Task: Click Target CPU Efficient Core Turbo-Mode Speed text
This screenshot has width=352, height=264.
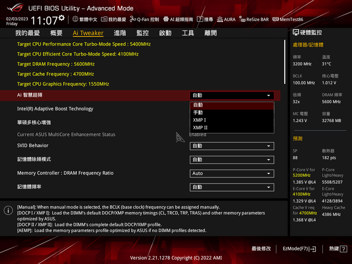Action: click(78, 54)
